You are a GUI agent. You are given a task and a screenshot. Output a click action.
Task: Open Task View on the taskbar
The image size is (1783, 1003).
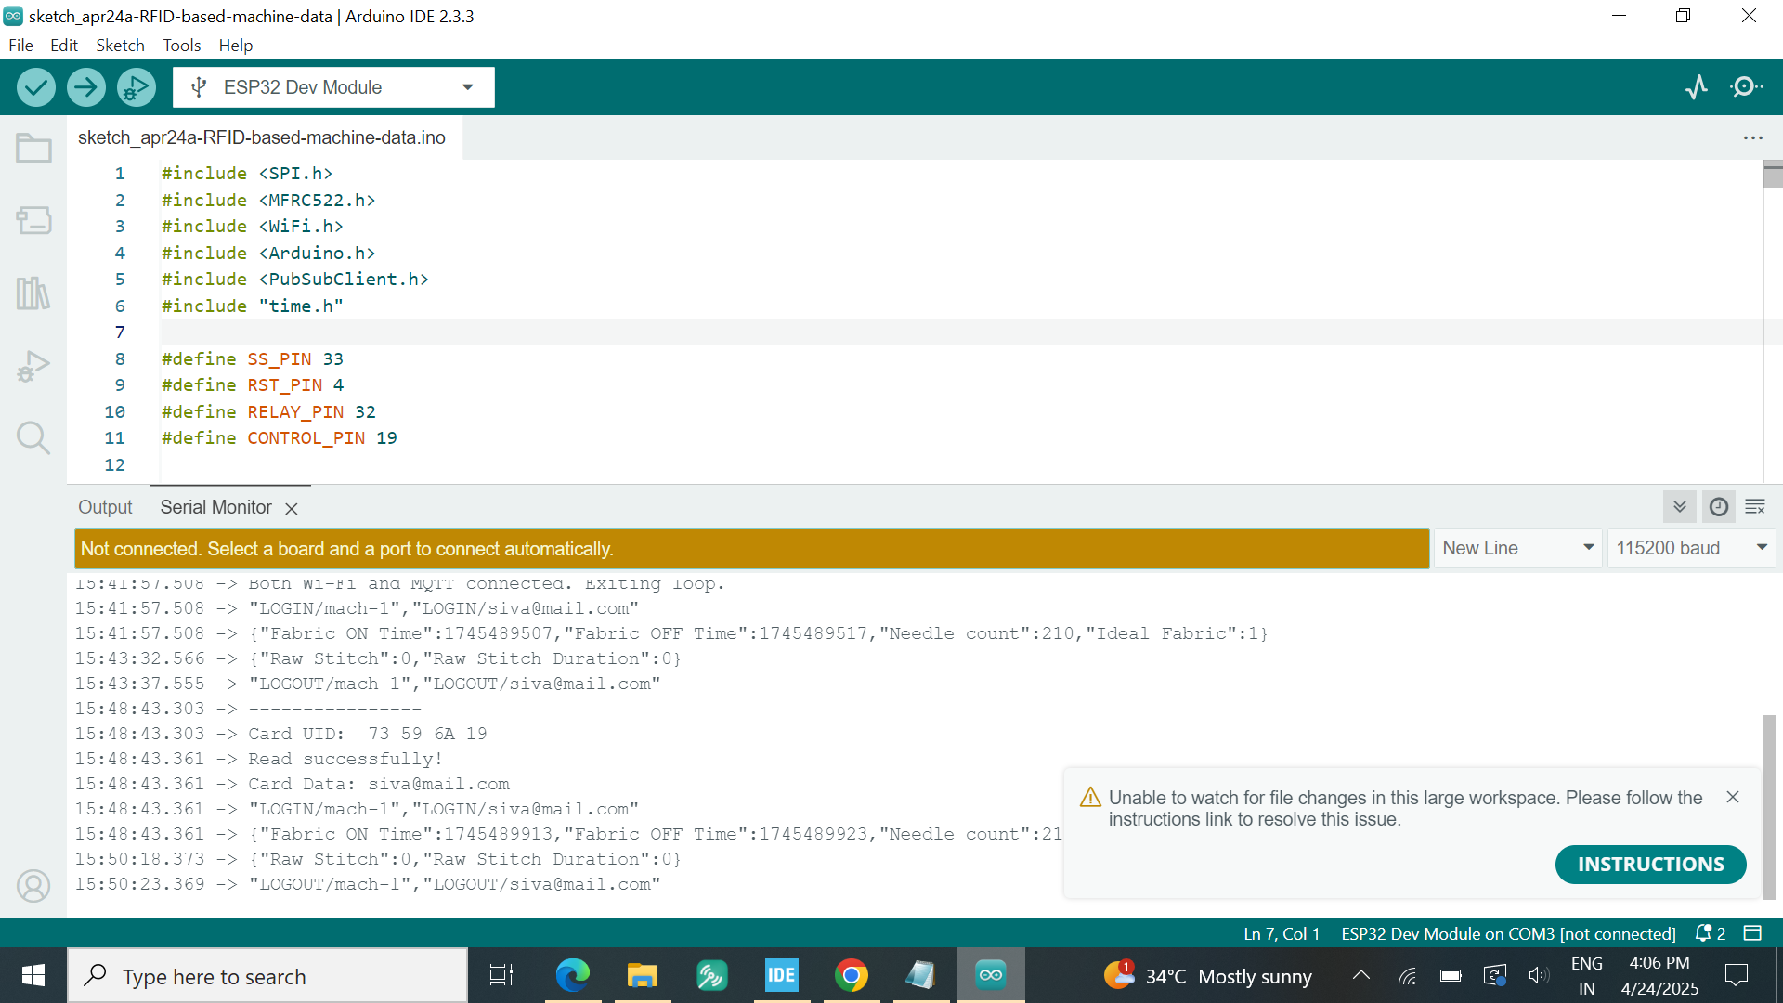click(x=501, y=976)
